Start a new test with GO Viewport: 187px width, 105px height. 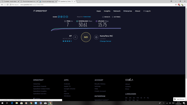86,37
